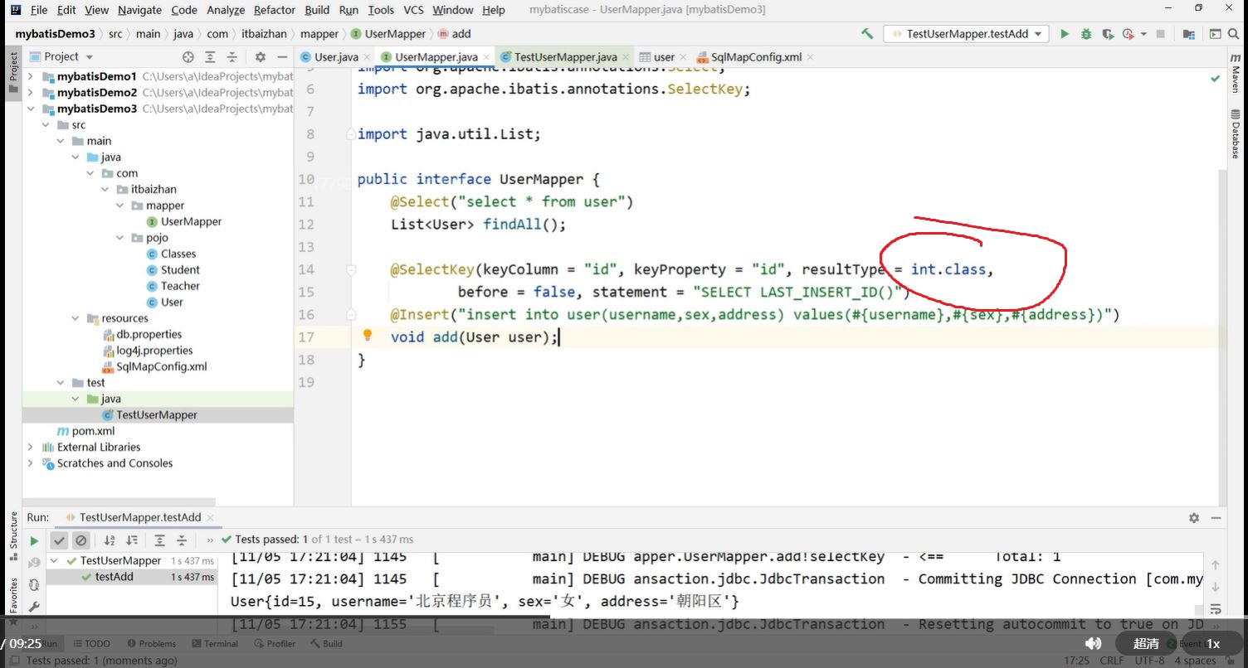Expand the mybatisDemo2 project node

tap(31, 92)
